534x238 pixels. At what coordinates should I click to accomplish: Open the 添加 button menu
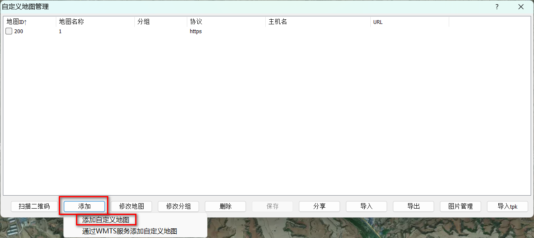pos(84,206)
